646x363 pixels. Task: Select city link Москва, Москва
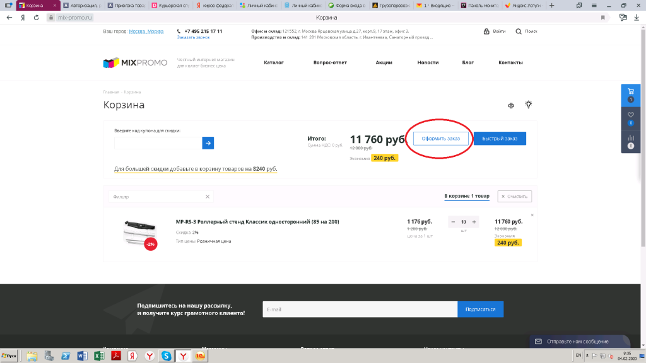tap(146, 31)
